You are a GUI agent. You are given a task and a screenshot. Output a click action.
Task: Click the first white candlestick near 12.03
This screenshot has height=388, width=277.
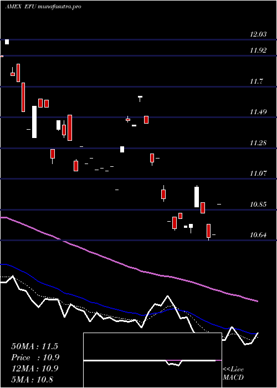(7, 42)
